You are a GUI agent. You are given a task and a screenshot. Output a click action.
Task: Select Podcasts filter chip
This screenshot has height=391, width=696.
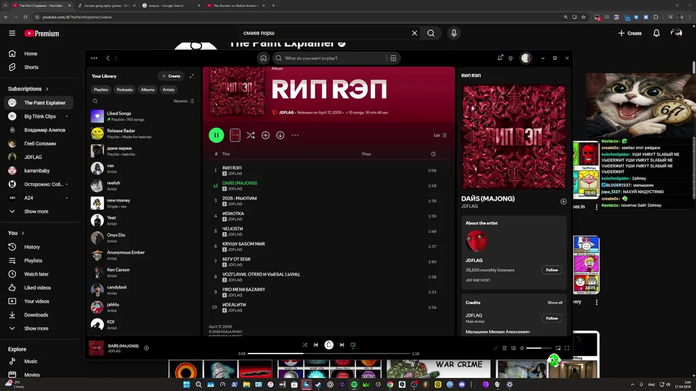pyautogui.click(x=125, y=90)
